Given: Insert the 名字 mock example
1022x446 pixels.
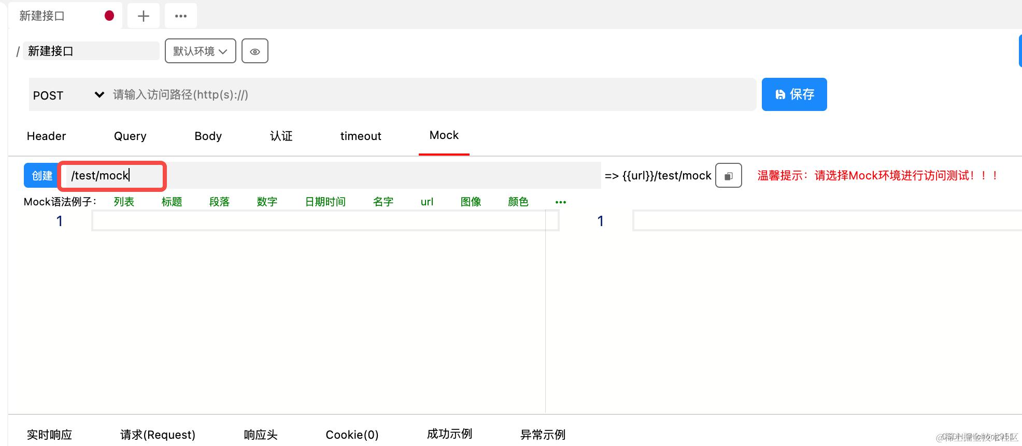Looking at the screenshot, I should pos(383,202).
